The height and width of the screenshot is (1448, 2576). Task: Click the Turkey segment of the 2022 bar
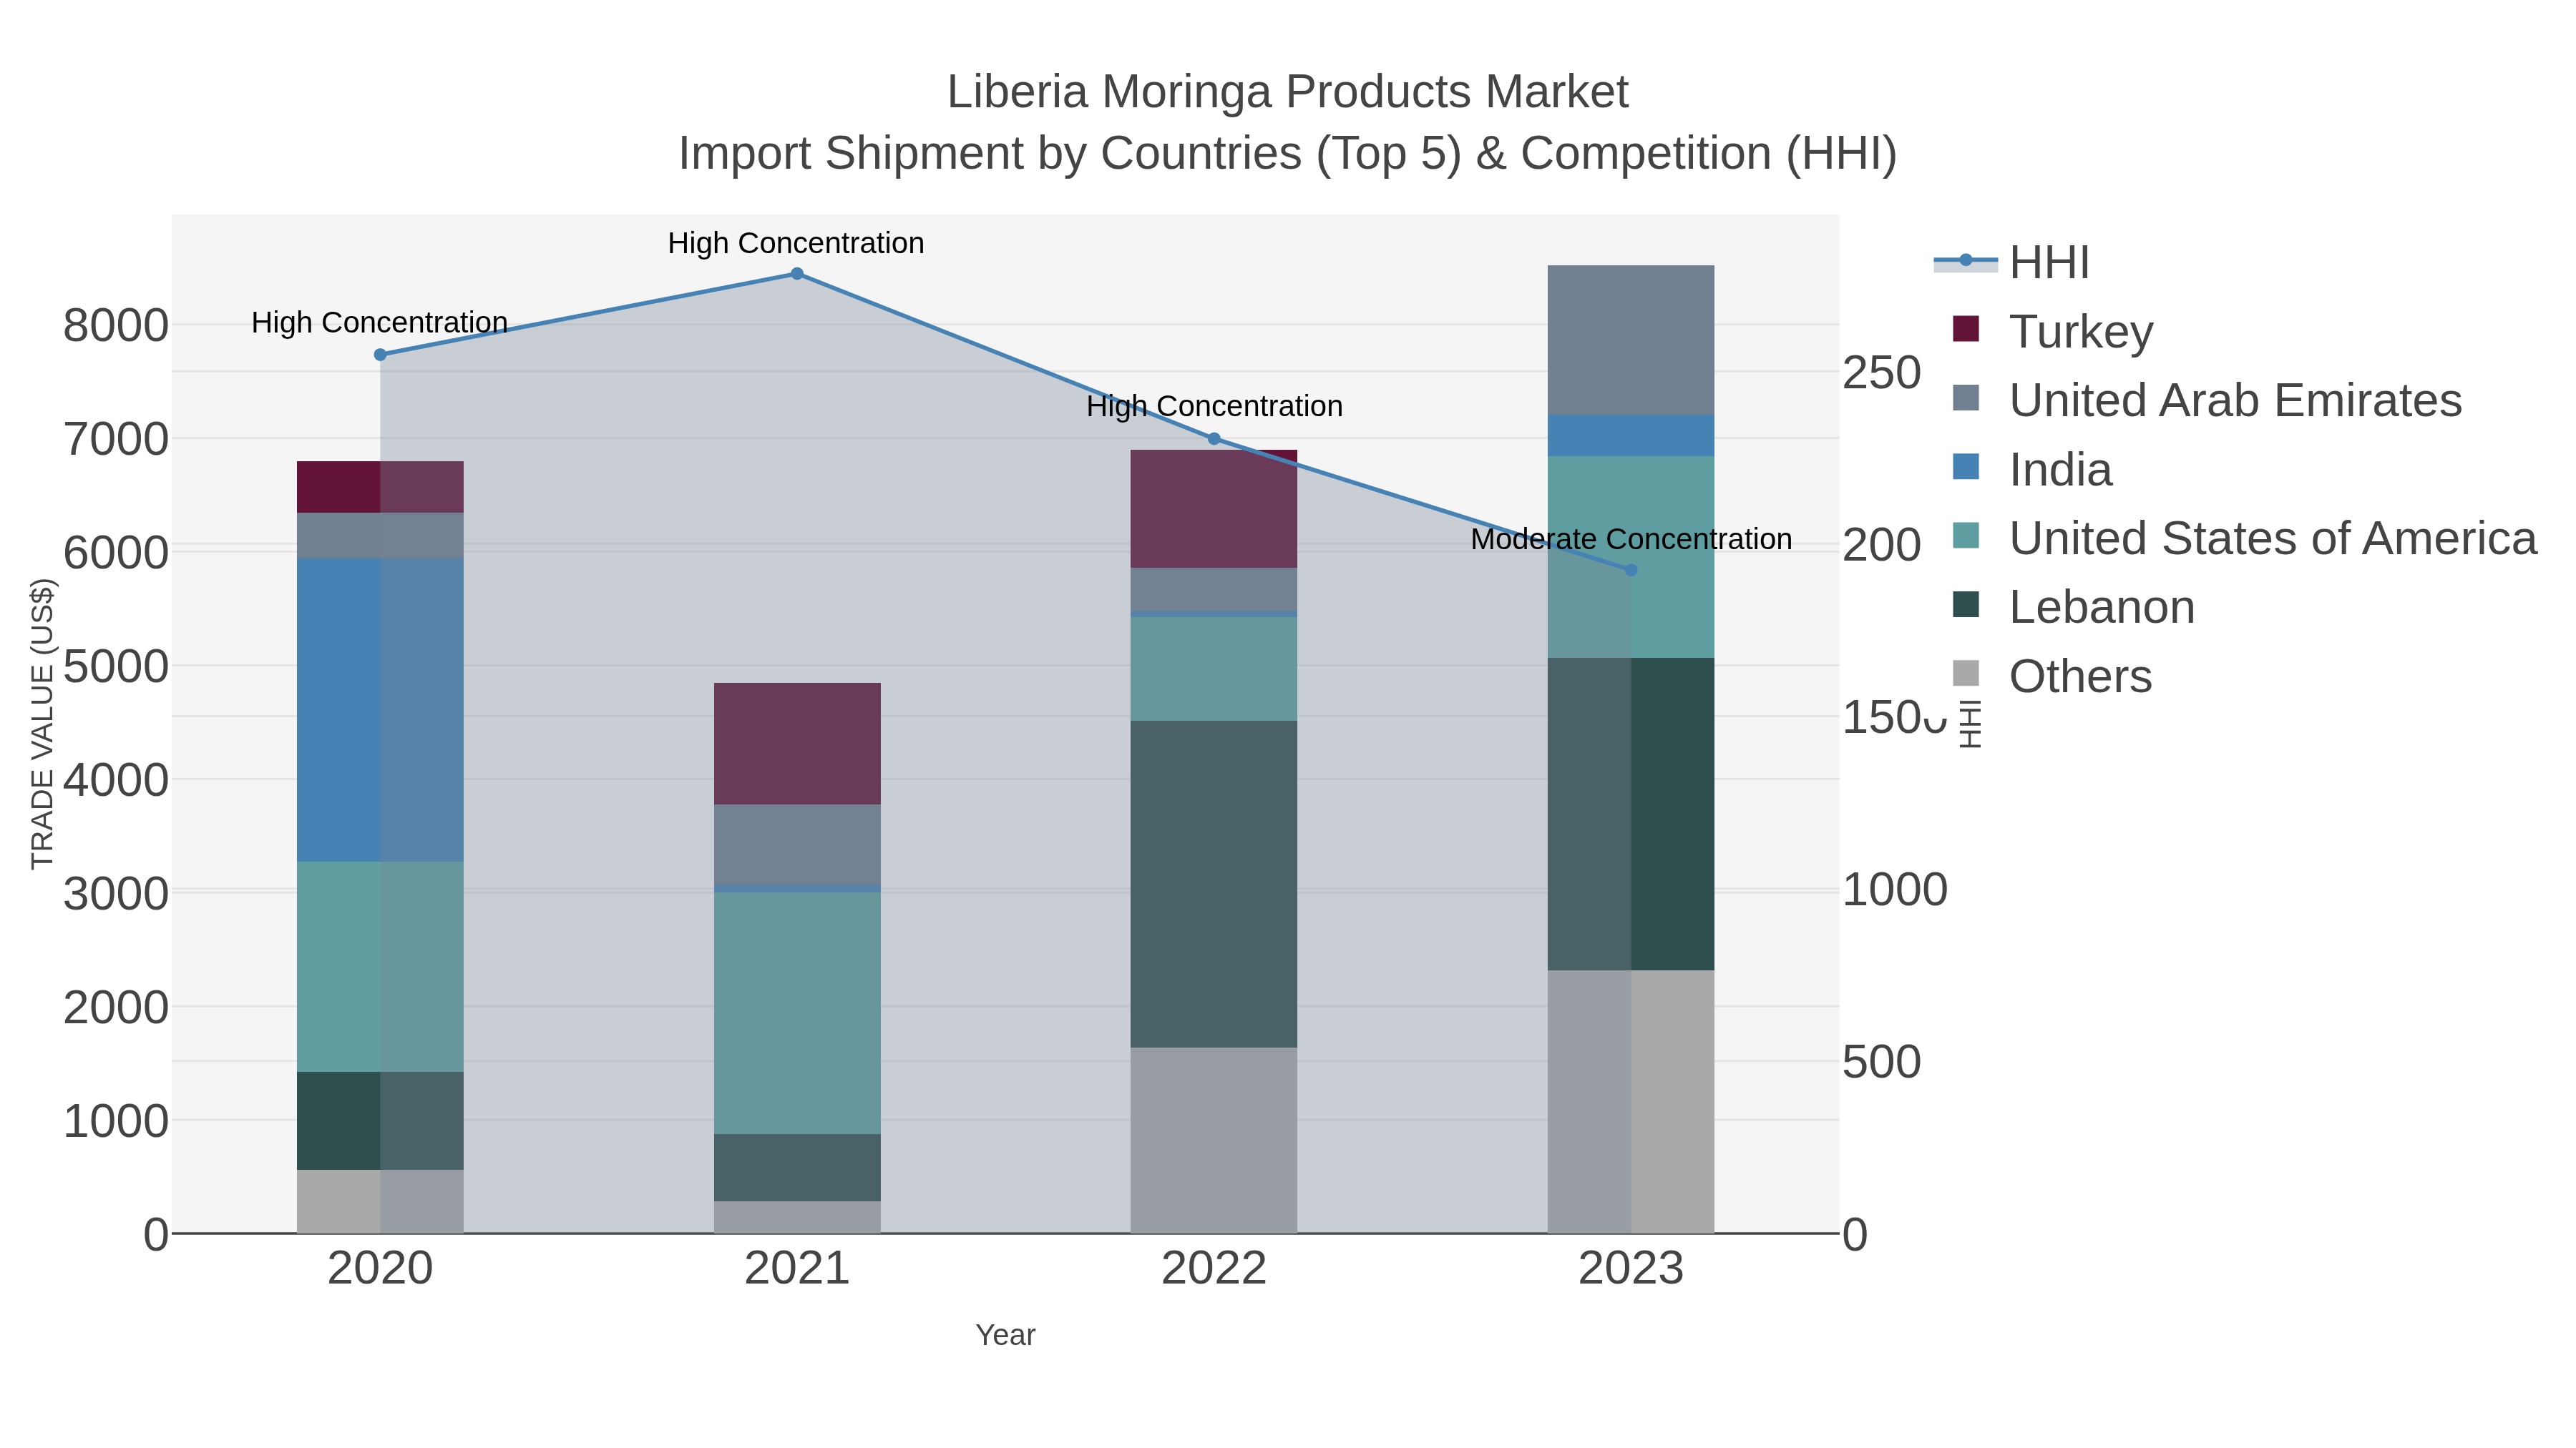1214,508
